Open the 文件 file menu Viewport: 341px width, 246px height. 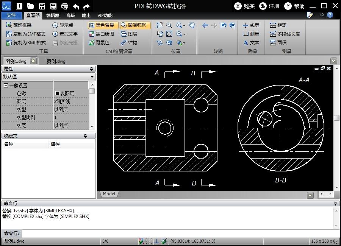tap(11, 16)
